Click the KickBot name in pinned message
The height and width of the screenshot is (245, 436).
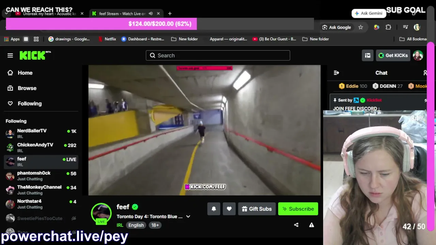374,100
